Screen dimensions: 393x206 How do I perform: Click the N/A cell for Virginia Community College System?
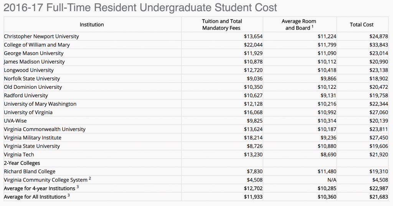click(x=331, y=180)
